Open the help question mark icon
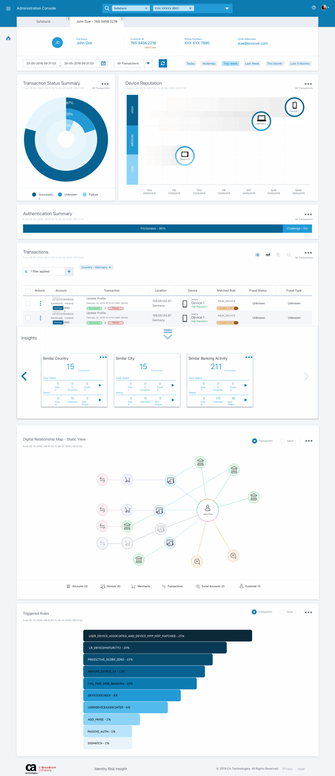Viewport: 335px width, 776px height. tap(314, 8)
